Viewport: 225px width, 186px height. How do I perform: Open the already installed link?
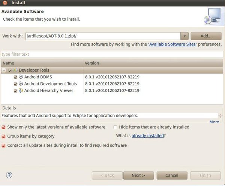[148, 136]
